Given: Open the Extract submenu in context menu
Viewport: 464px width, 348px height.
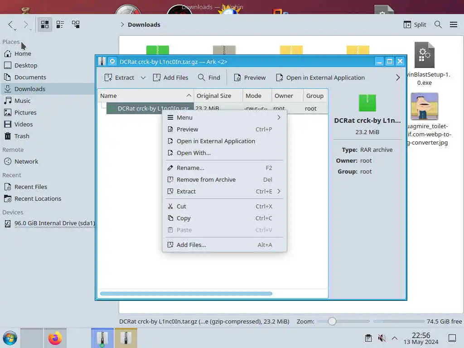Looking at the screenshot, I should (224, 192).
